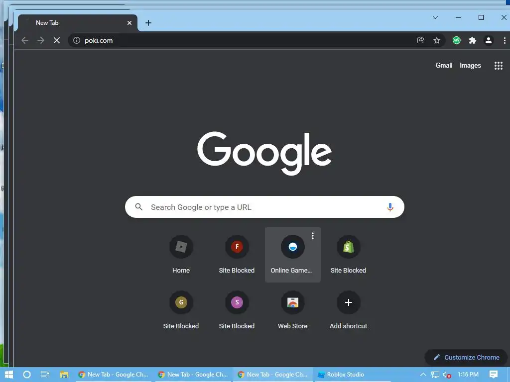Screen dimensions: 510x382
Task: Open the Shopify Site Blocked shortcut
Action: click(348, 254)
